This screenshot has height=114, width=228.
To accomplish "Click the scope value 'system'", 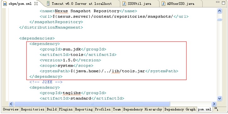I will click(65, 66).
